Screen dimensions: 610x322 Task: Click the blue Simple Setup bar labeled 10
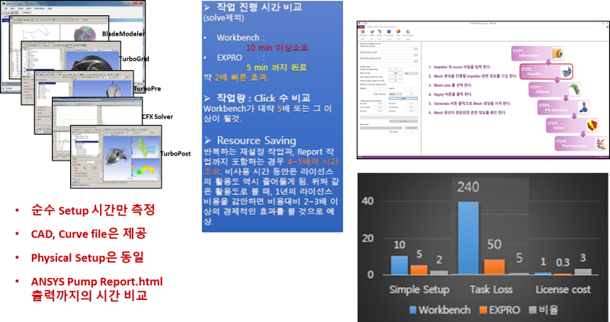coord(399,265)
